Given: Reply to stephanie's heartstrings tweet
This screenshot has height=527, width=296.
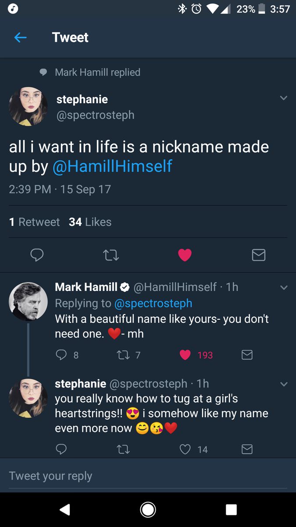Looking at the screenshot, I should (61, 449).
